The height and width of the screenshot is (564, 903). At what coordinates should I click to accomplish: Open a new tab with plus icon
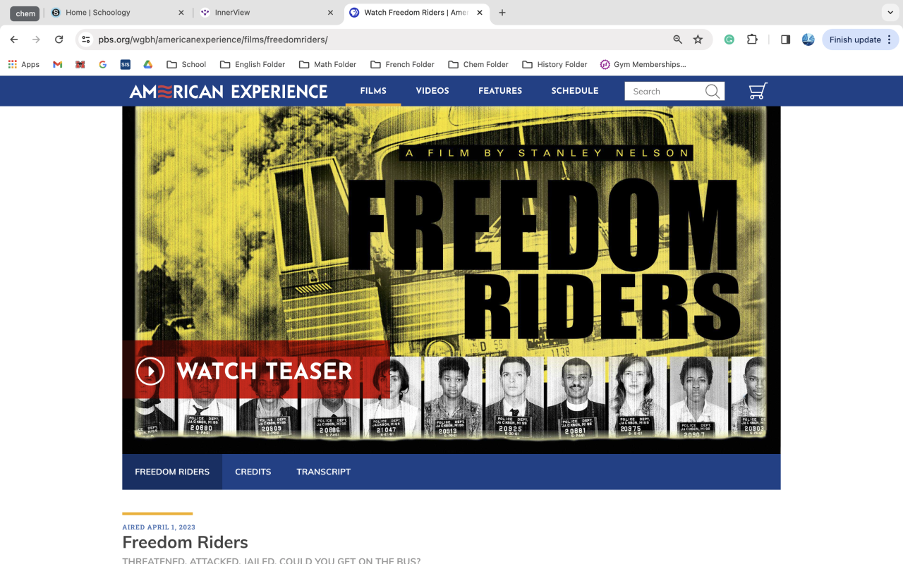(502, 13)
